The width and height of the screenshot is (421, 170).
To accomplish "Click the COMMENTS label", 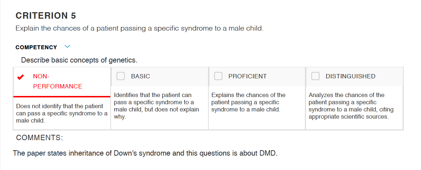I will pos(40,138).
